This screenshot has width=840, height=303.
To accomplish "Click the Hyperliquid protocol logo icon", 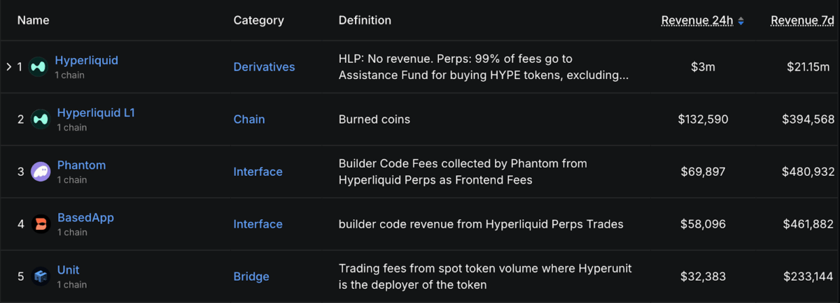I will [37, 67].
